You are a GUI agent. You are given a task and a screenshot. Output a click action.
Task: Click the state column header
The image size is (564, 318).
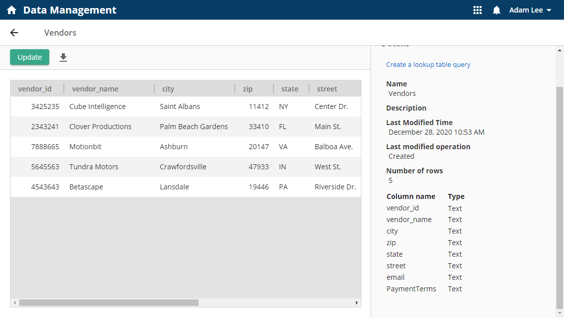291,88
